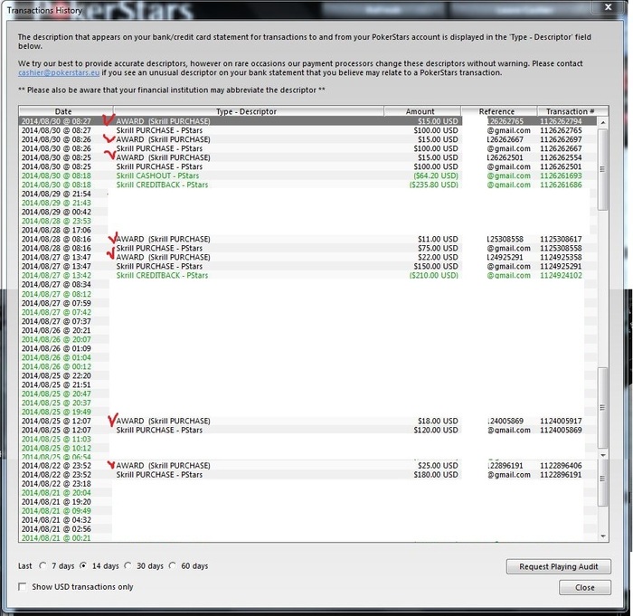Screen dimensions: 633x616
Task: Select the $11.00 USD award amount
Action: pyautogui.click(x=438, y=239)
